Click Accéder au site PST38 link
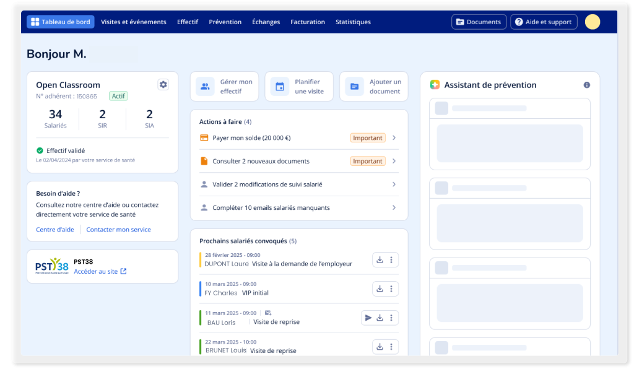The height and width of the screenshot is (369, 634). click(x=100, y=271)
